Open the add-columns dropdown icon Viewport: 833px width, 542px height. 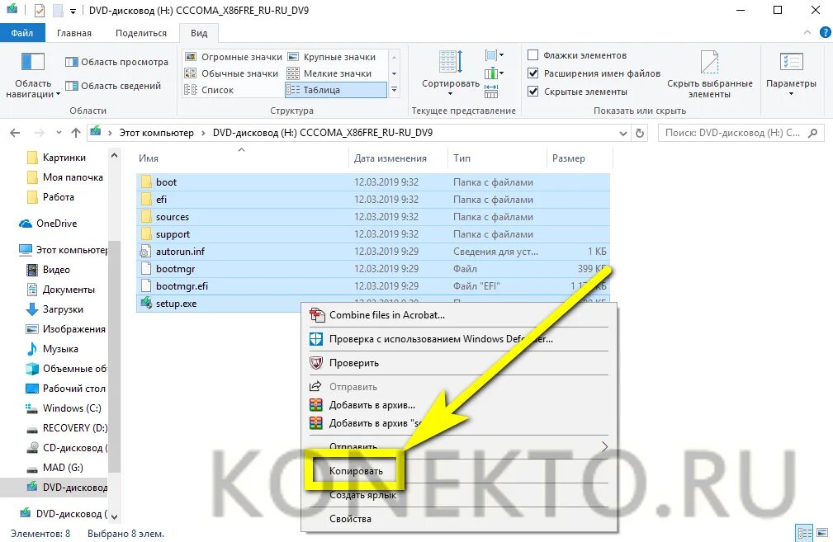pos(494,73)
